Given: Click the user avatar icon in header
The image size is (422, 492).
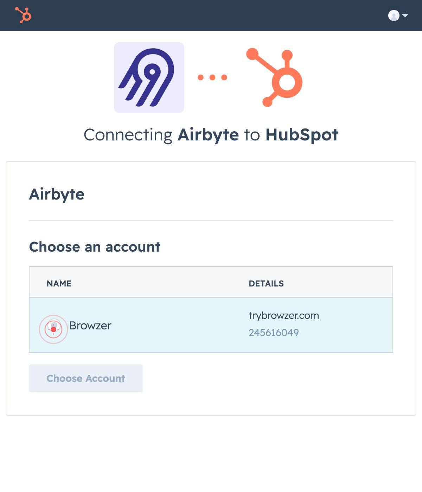Looking at the screenshot, I should coord(394,15).
